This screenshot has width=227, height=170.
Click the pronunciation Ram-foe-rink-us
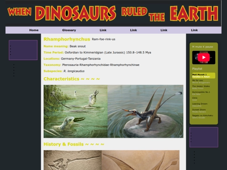(x=103, y=39)
